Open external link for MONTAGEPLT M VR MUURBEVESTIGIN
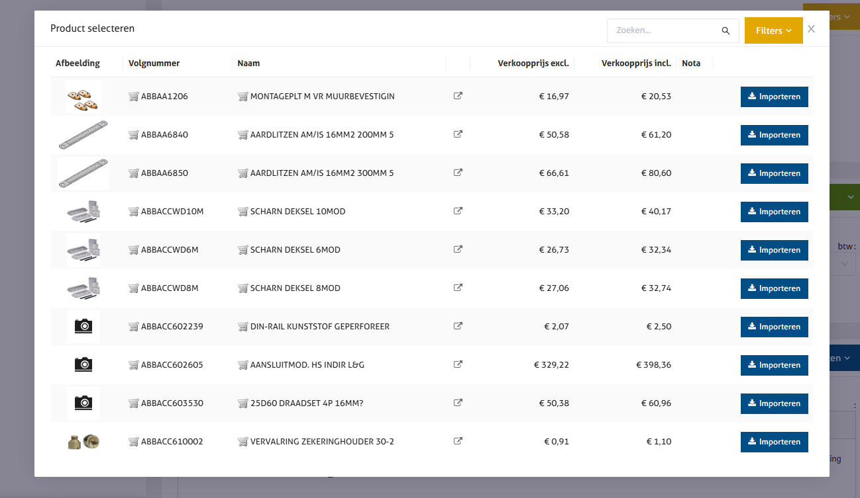Image resolution: width=860 pixels, height=498 pixels. [457, 96]
